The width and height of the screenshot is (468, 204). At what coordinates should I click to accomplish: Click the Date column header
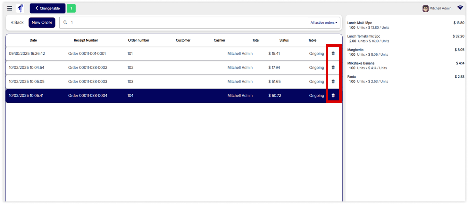(x=33, y=40)
